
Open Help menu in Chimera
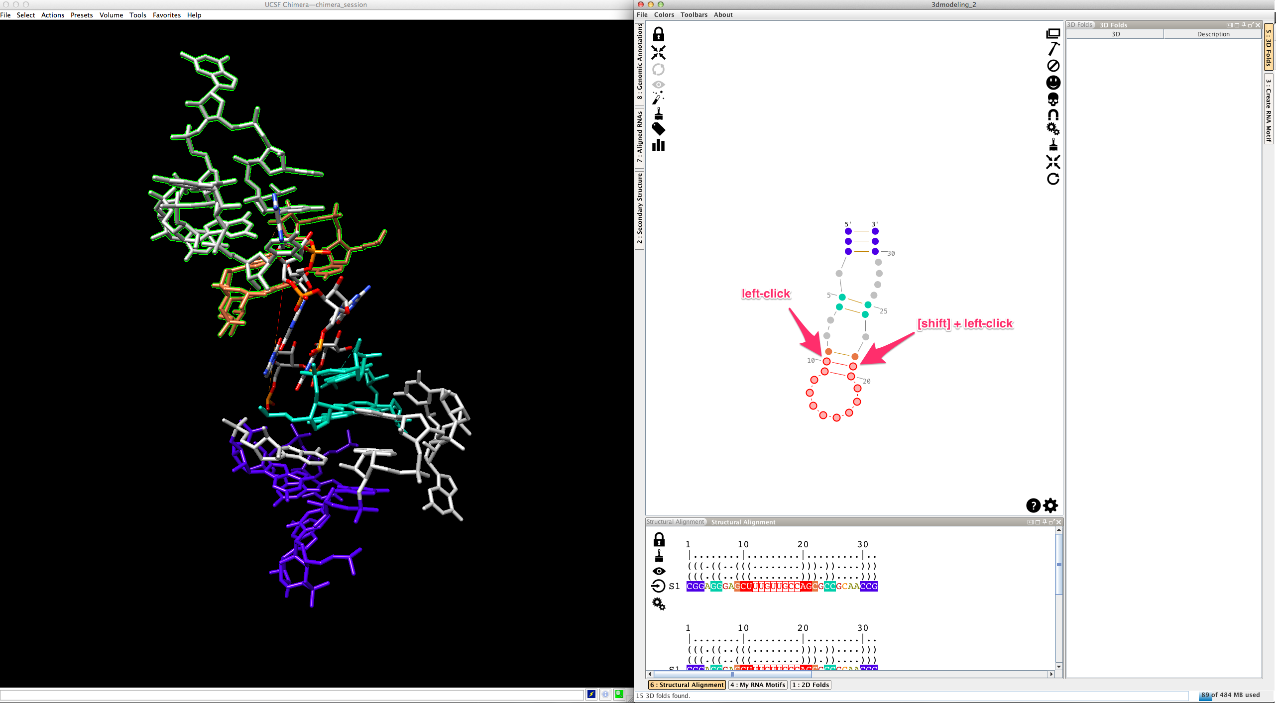tap(194, 15)
